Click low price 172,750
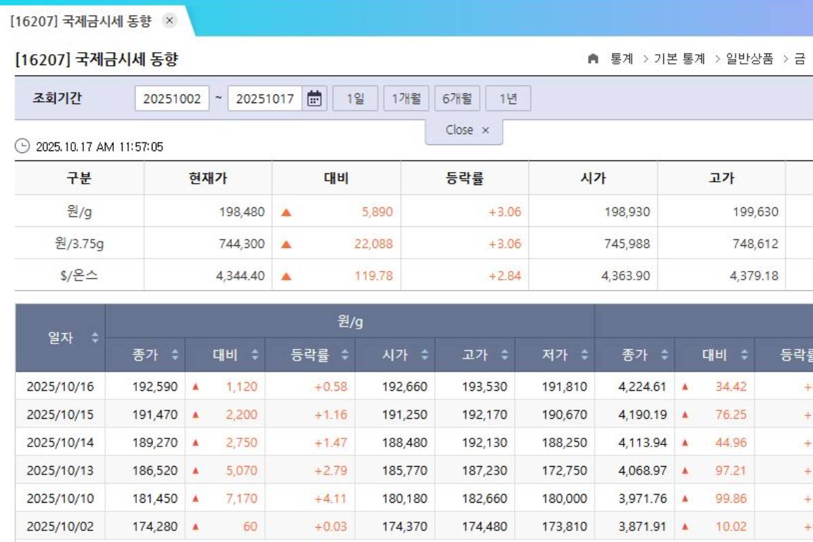Screen dimensions: 813x542 (x=564, y=470)
